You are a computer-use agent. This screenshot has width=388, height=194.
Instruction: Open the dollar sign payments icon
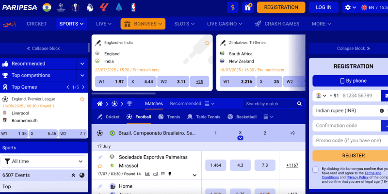pos(233,7)
